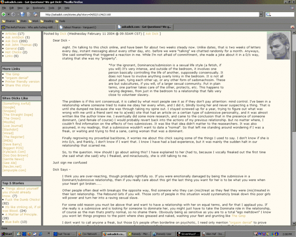Open the Forward history dropdown arrow
The image size is (296, 237).
[x=18, y=14]
